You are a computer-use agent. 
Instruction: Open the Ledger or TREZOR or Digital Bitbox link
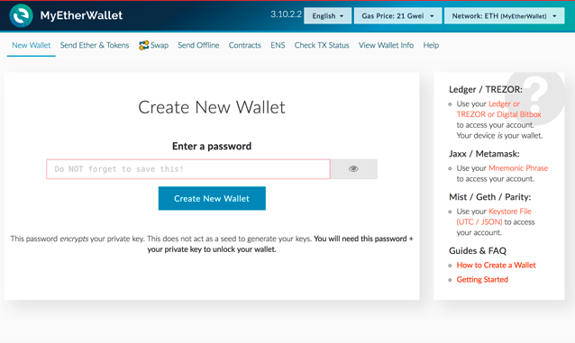point(498,109)
